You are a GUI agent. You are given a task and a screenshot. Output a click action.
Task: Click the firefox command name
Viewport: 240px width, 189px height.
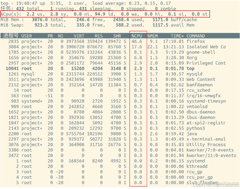pos(196,41)
